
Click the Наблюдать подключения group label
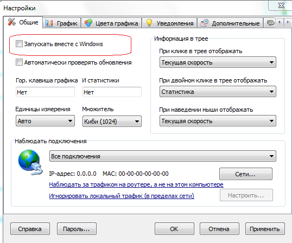click(50, 141)
